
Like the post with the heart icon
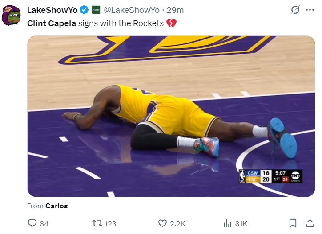tap(163, 223)
